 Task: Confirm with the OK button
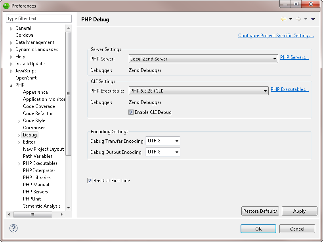tap(258, 229)
